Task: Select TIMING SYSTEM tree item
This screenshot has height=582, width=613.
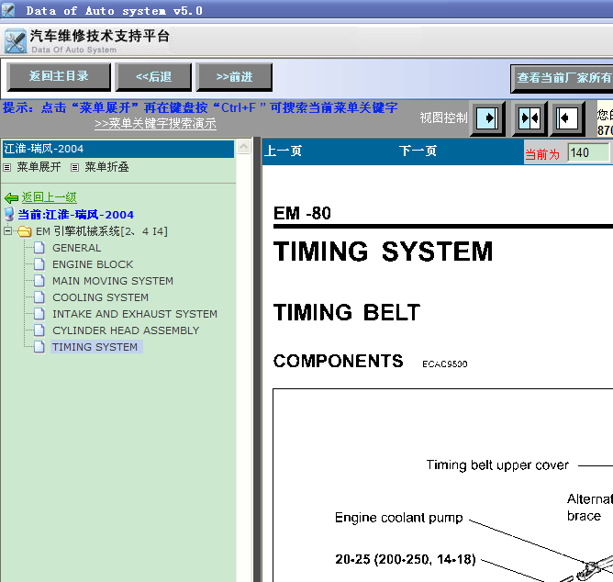Action: click(95, 347)
